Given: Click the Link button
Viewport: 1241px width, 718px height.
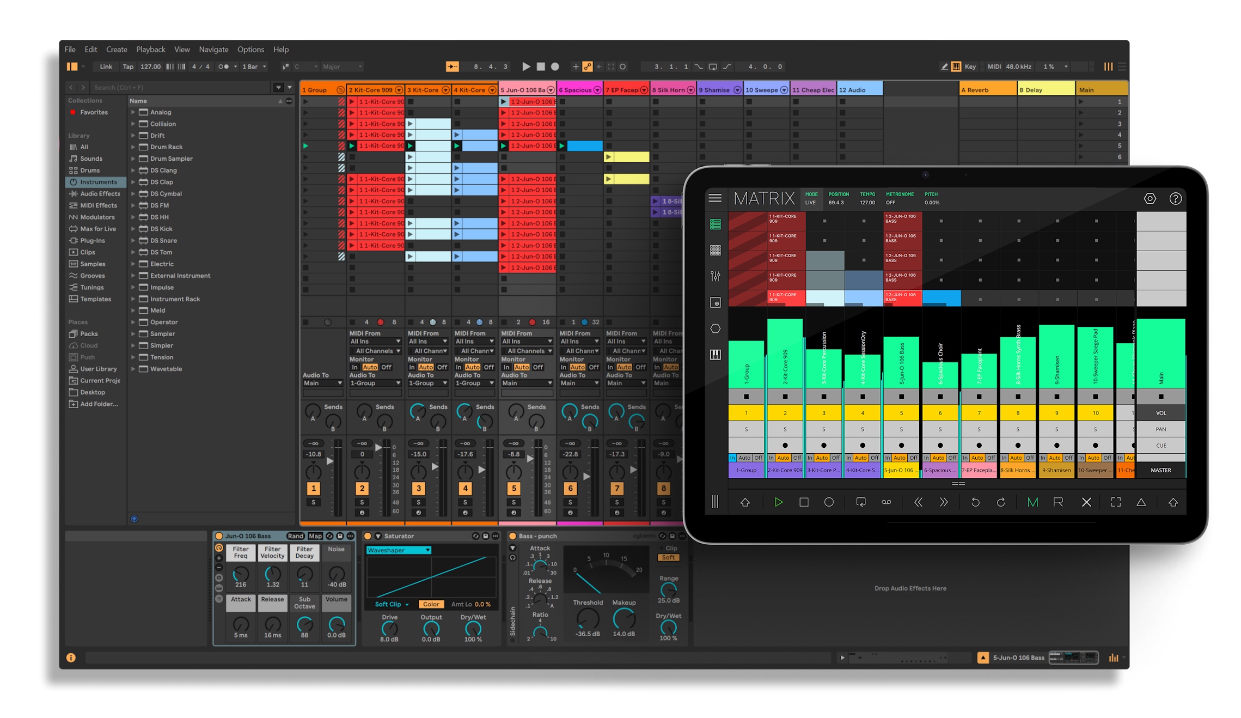Looking at the screenshot, I should pyautogui.click(x=106, y=66).
